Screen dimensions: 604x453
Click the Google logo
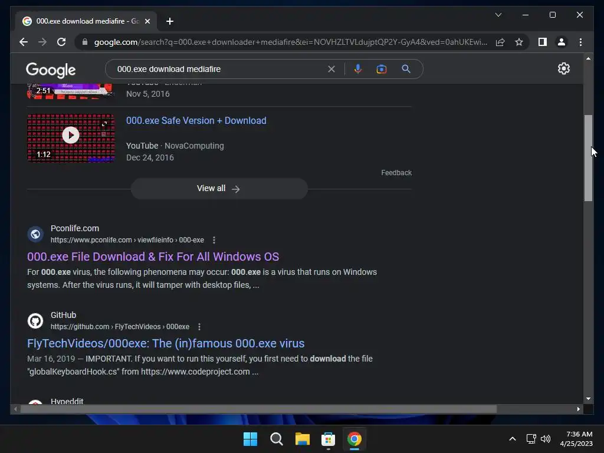(51, 70)
